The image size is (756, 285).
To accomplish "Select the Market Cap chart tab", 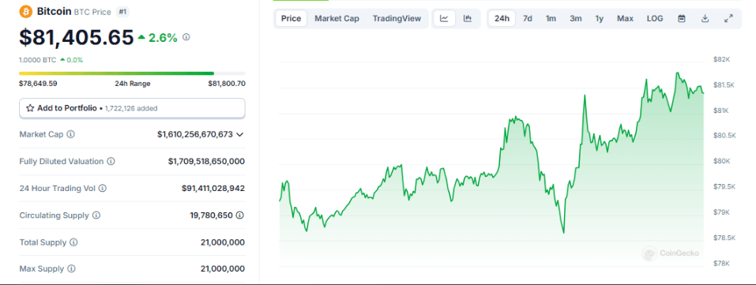I will (x=337, y=19).
